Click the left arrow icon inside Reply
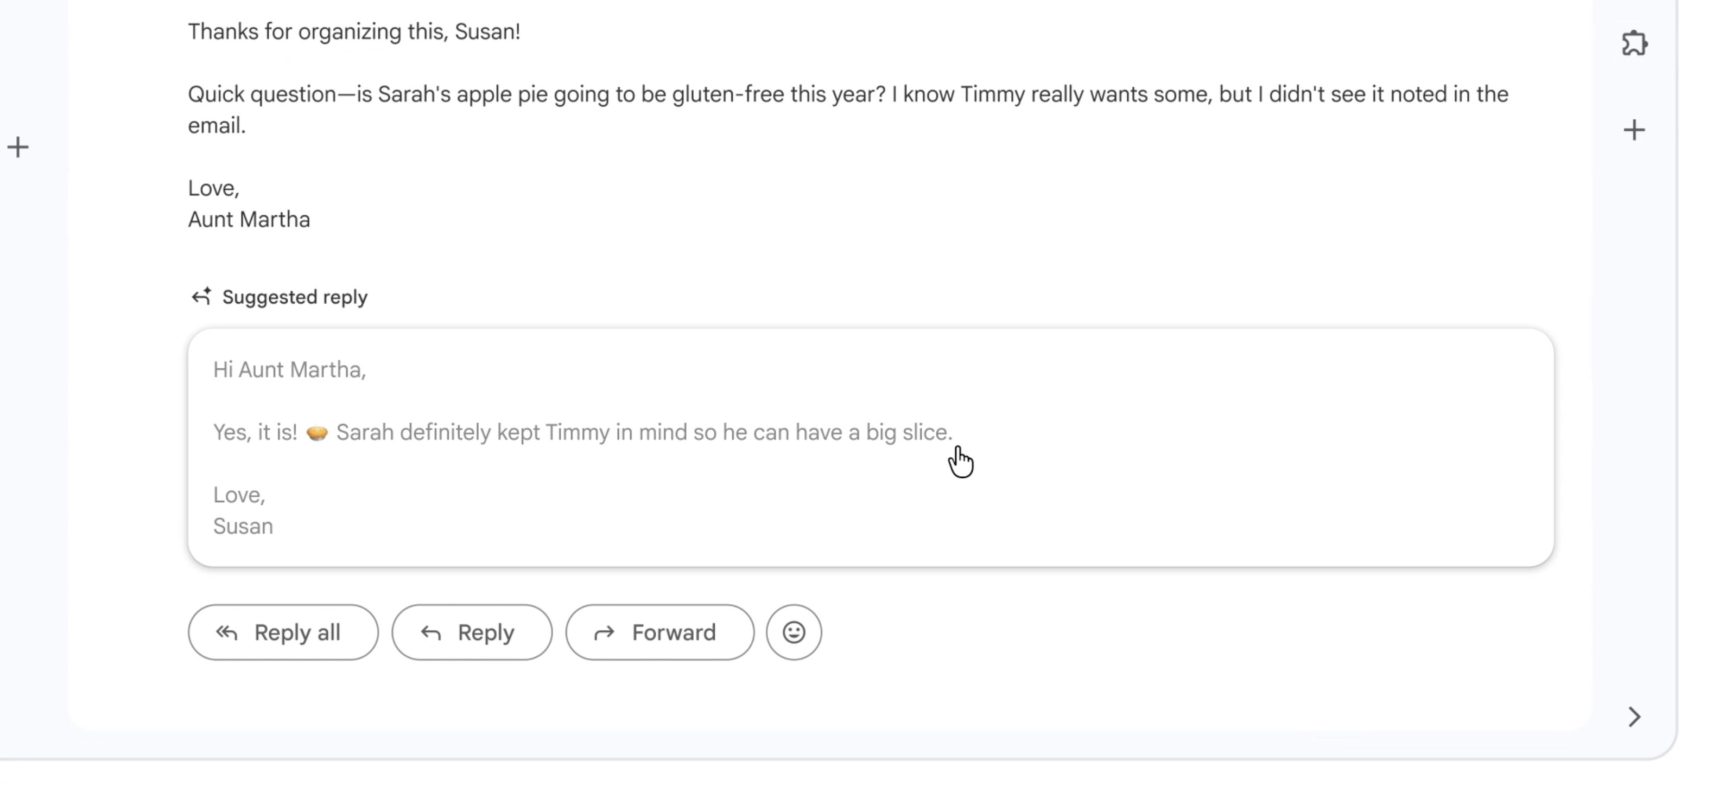1713x793 pixels. pyautogui.click(x=431, y=633)
